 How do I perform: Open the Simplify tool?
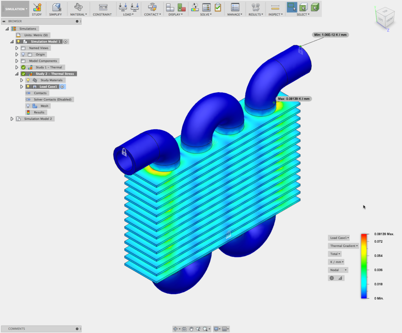coord(56,7)
